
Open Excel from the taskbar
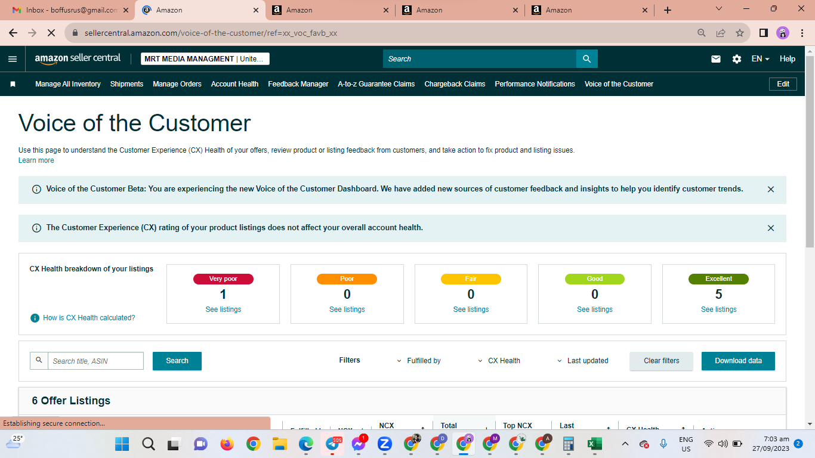[594, 444]
